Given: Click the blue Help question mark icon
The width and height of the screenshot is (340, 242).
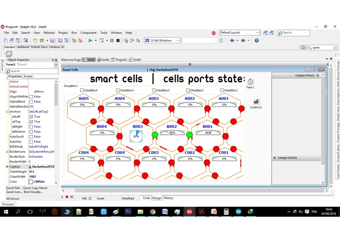Looking at the screenshot, I should [257, 41].
